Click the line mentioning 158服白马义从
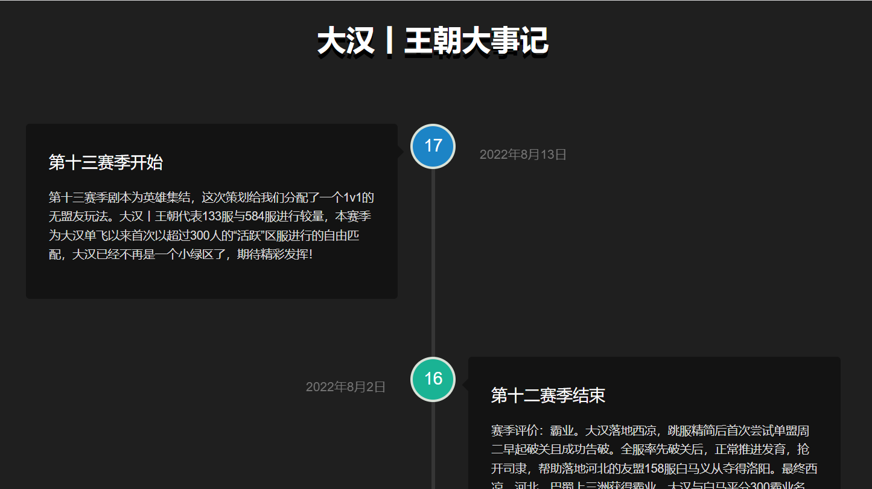The width and height of the screenshot is (872, 489). pyautogui.click(x=654, y=469)
